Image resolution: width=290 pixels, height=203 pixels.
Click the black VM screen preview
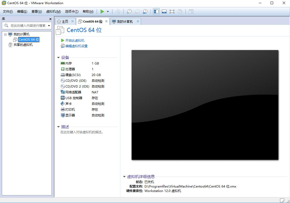click(205, 105)
